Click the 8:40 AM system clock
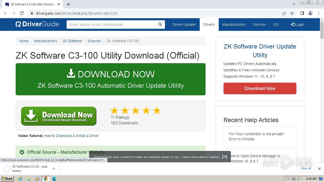The image size is (324, 182). [x=311, y=179]
